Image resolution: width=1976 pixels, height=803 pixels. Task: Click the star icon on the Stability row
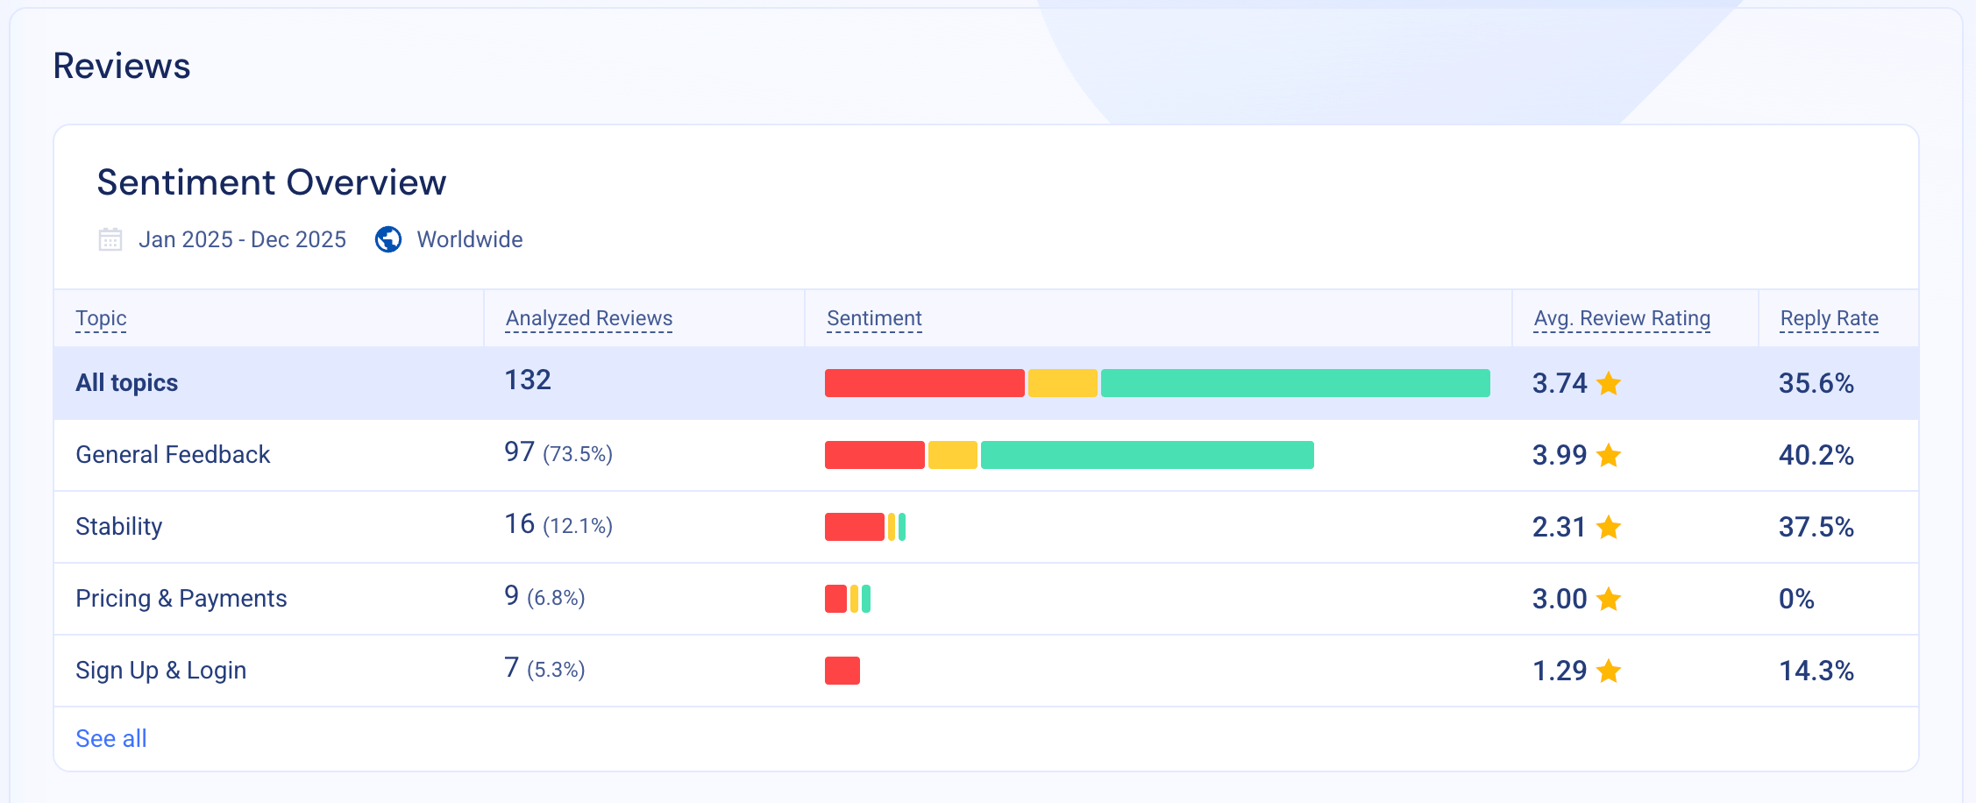(x=1610, y=527)
